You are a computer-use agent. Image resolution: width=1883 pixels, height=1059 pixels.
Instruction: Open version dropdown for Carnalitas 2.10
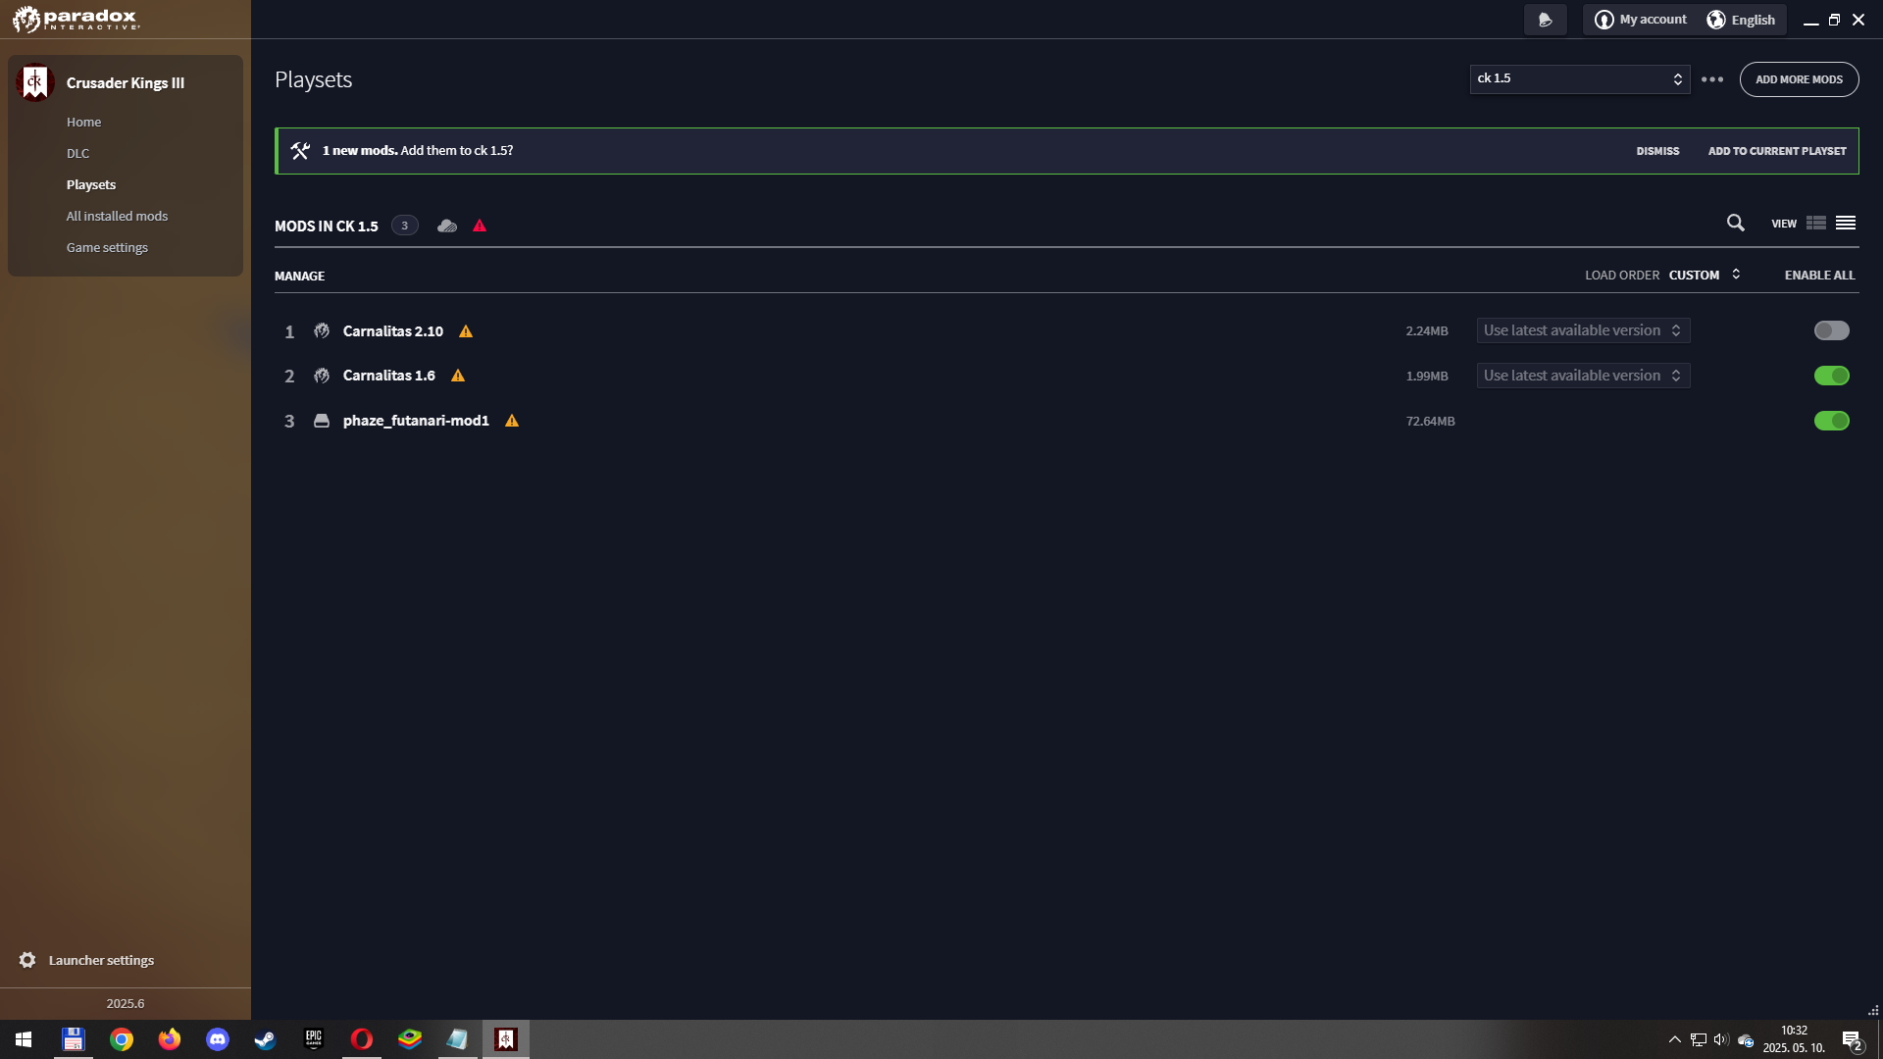(1583, 330)
